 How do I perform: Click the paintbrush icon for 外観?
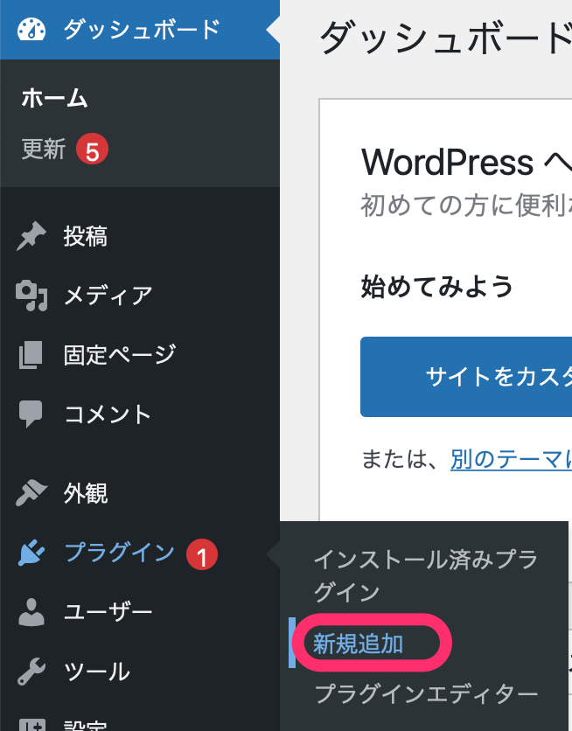(31, 493)
